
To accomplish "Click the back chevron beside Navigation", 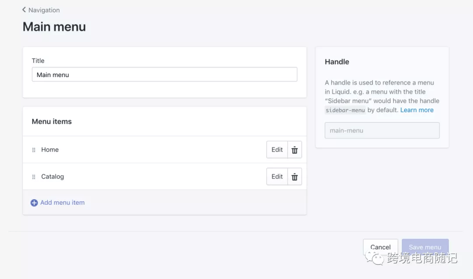I will click(24, 10).
